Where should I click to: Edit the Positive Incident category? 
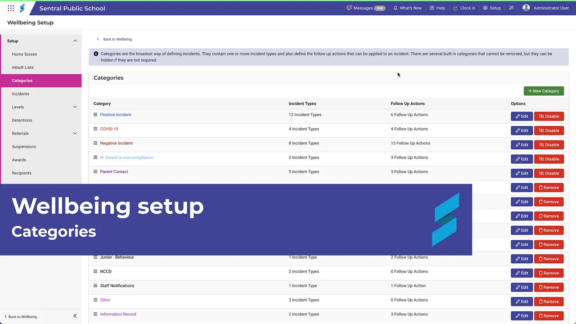(x=522, y=116)
